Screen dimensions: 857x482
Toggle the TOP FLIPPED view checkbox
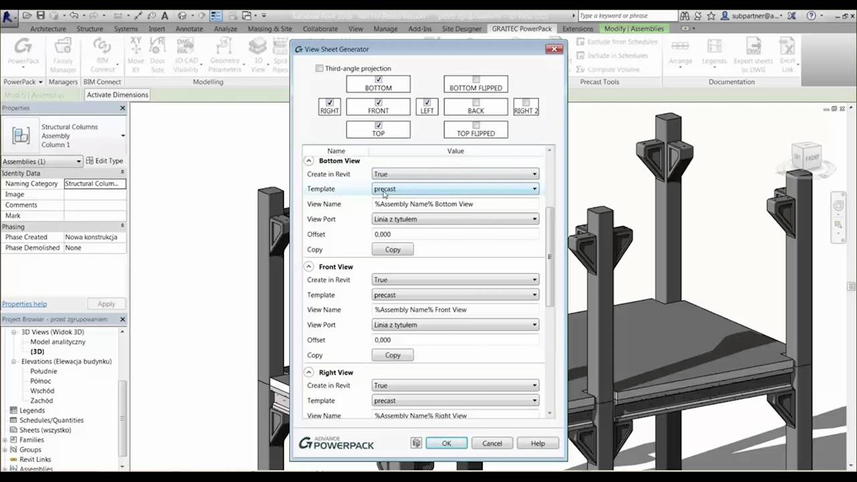click(476, 125)
